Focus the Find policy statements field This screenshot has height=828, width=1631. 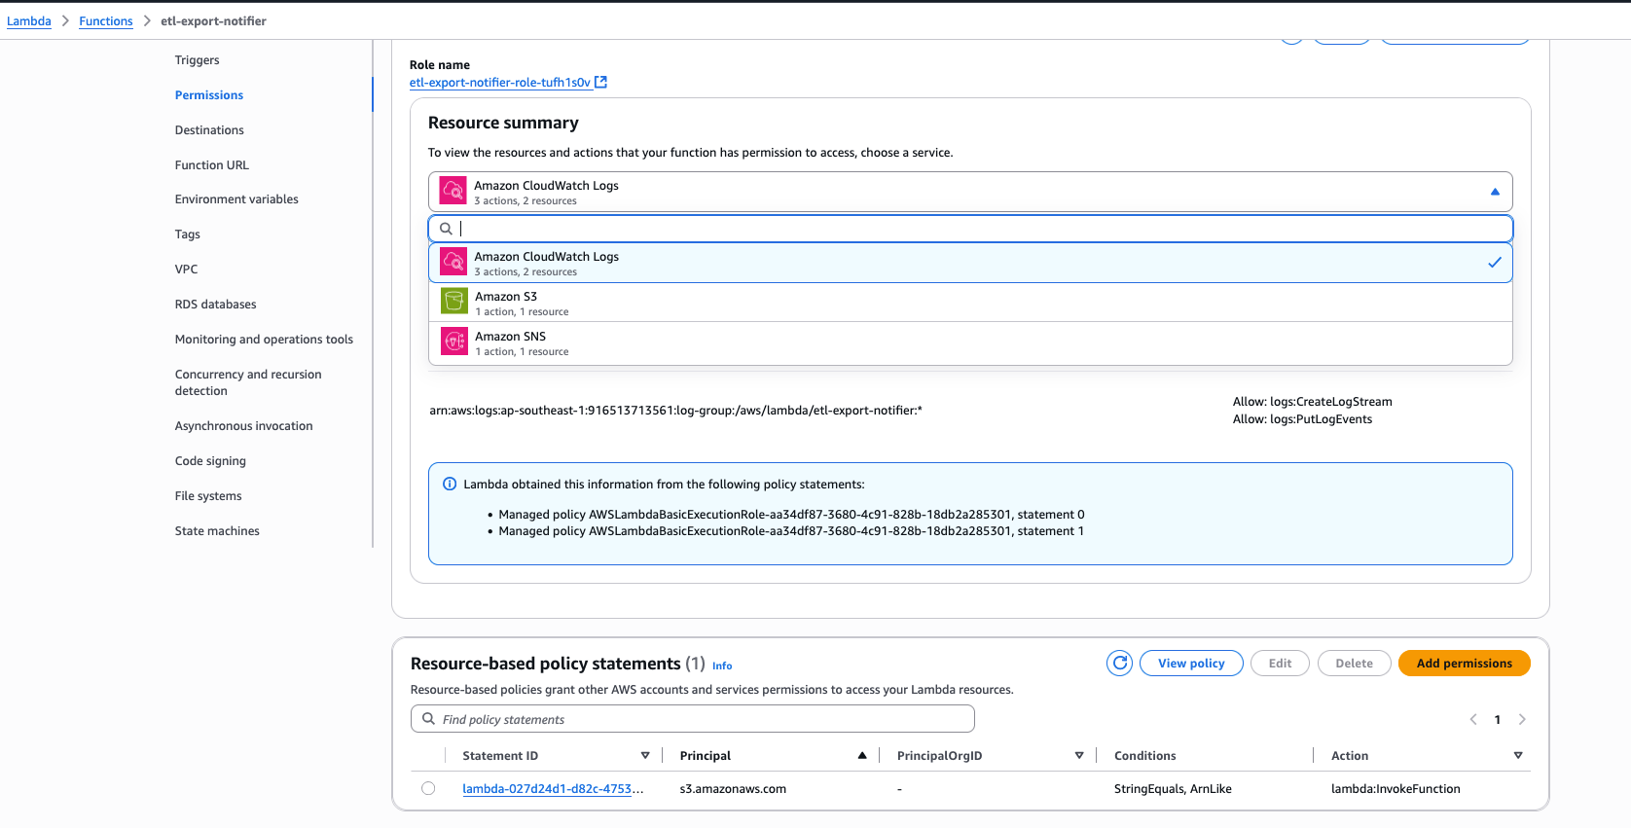(692, 719)
